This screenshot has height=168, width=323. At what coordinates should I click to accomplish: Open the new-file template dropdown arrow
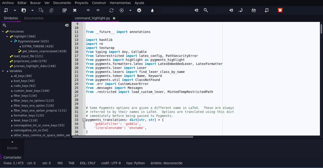(x=15, y=10)
